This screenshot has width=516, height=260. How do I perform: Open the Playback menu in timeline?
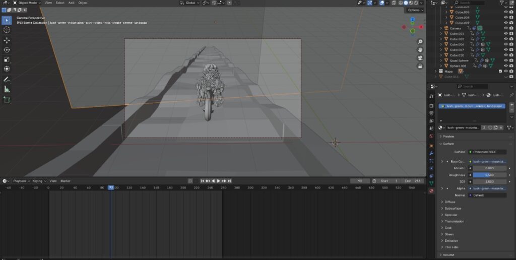pyautogui.click(x=21, y=180)
